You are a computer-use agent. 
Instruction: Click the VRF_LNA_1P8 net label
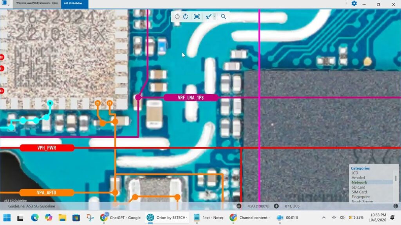[x=191, y=97]
